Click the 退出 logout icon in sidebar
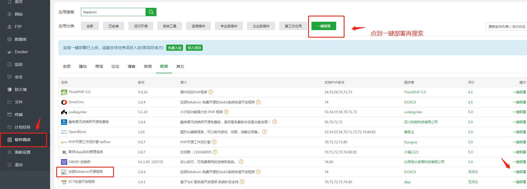The image size is (527, 189). (x=10, y=165)
